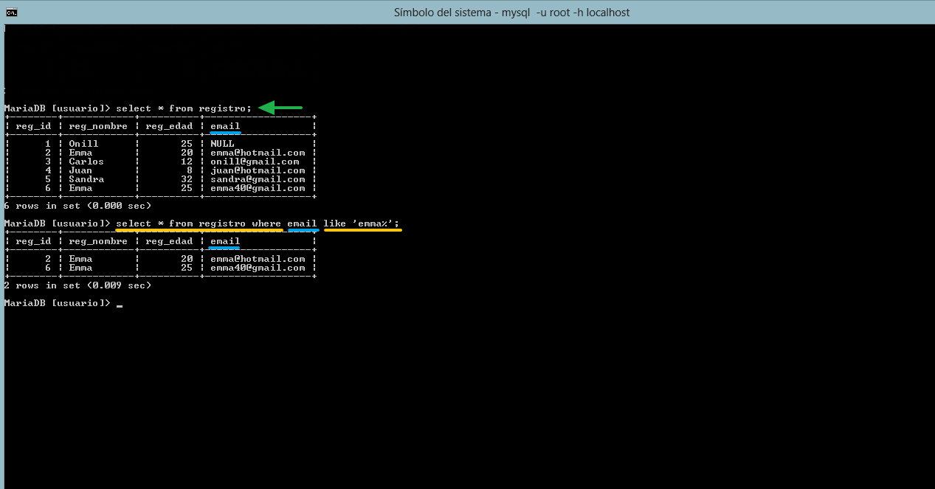Click the word 'where' in the second query
This screenshot has width=935, height=489.
[266, 223]
